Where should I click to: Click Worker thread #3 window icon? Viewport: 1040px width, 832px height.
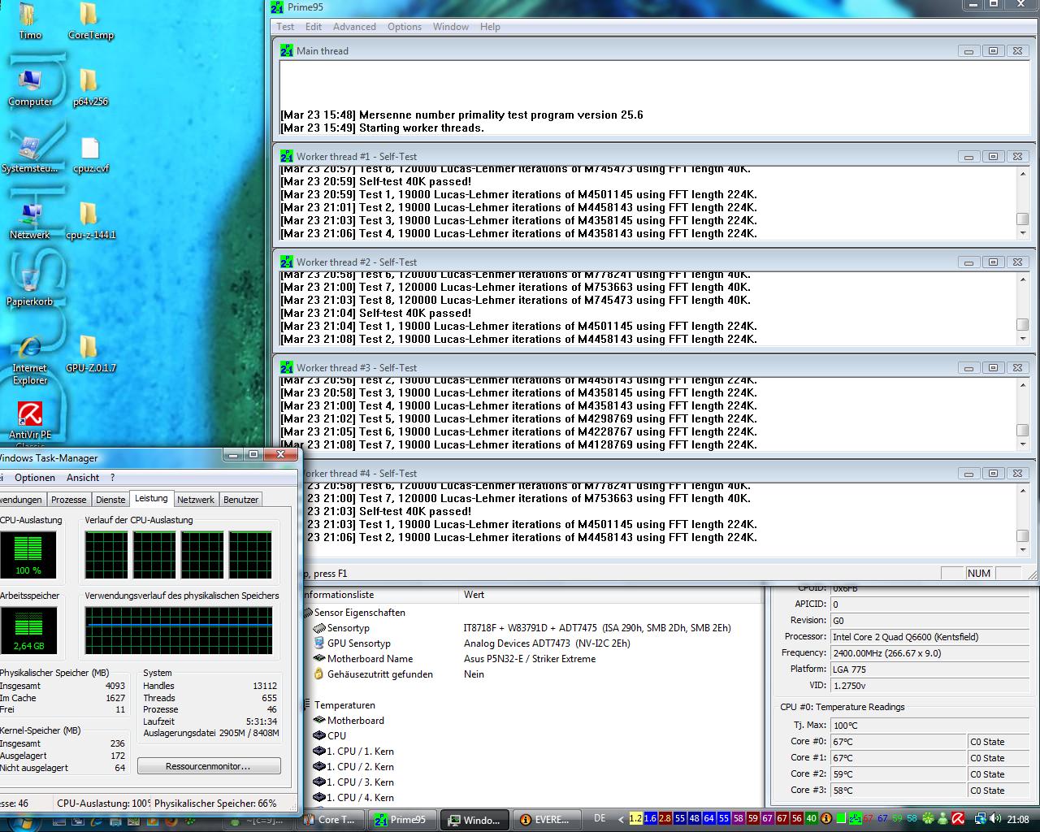(286, 367)
